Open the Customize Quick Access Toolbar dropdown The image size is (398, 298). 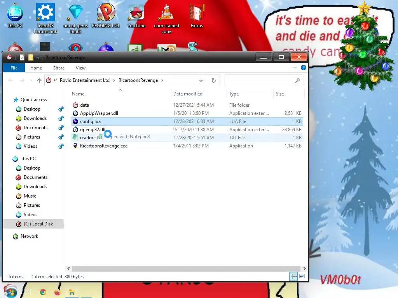[38, 58]
